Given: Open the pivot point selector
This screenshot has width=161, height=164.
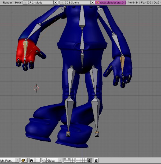Looking at the screenshot, I should pyautogui.click(x=32, y=161).
